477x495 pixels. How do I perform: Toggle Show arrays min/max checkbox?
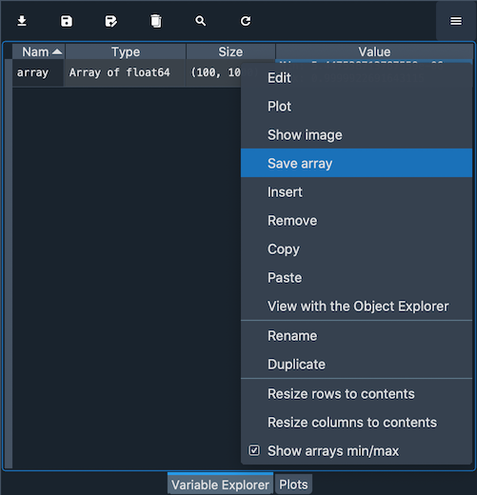point(254,450)
